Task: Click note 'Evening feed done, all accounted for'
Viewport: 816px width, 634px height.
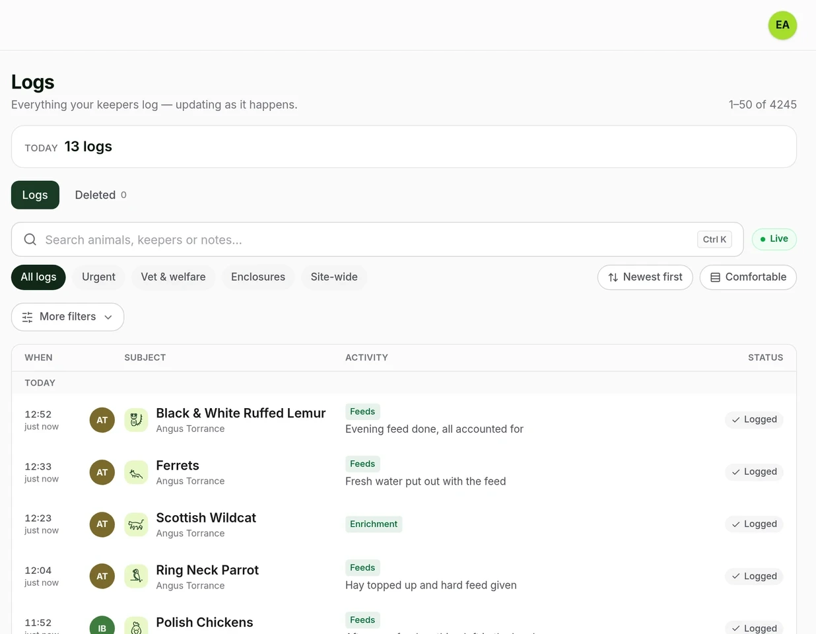Action: point(434,429)
